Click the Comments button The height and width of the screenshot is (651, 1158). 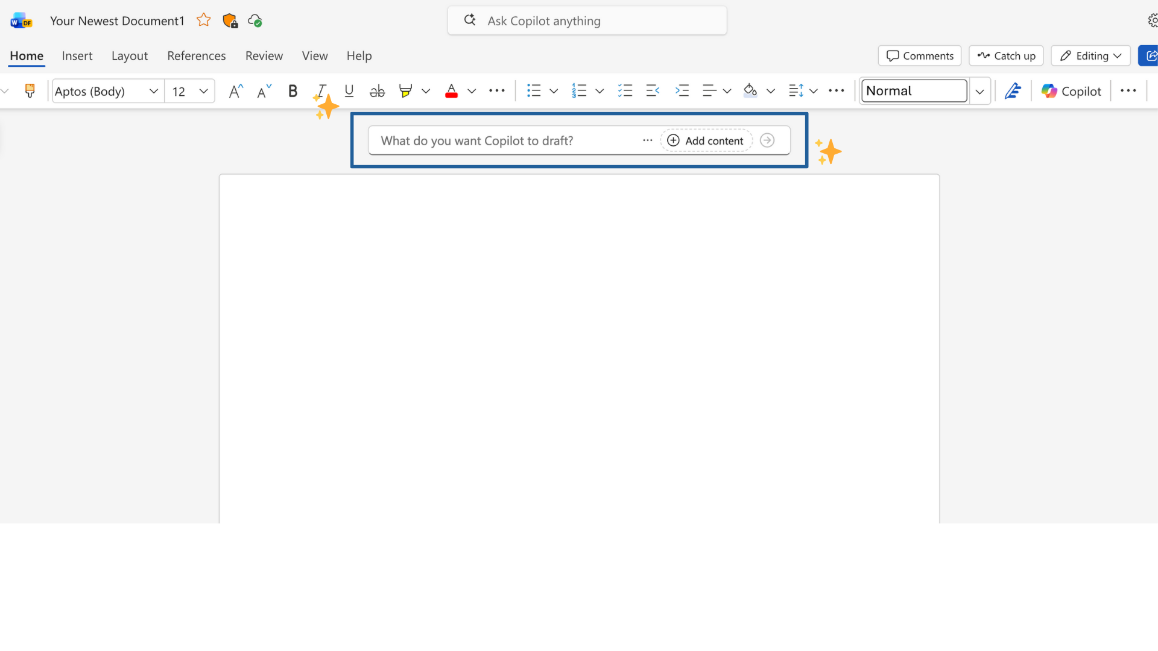click(x=919, y=55)
